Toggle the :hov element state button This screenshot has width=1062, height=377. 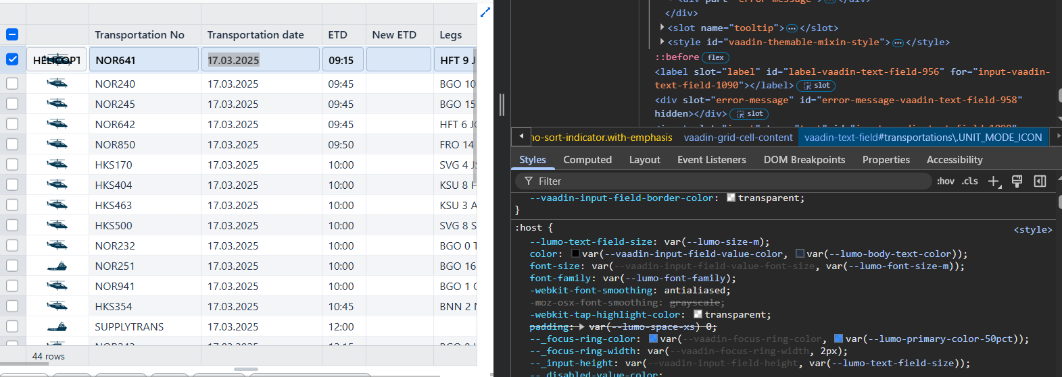click(x=945, y=181)
